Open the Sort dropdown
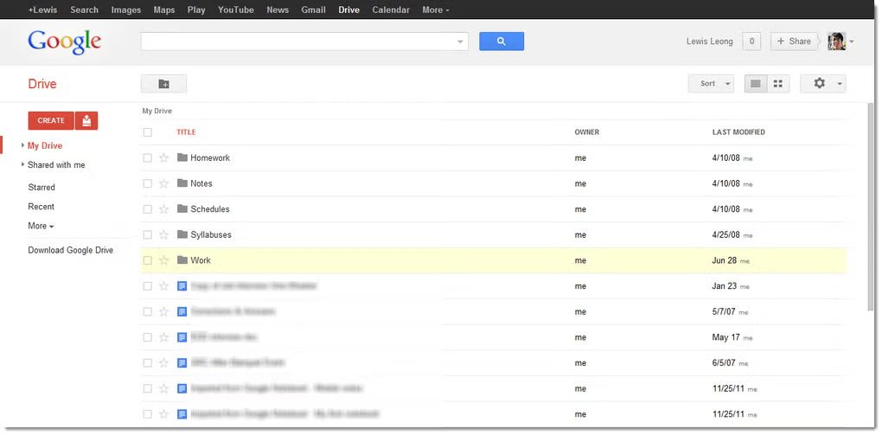Screen dimensions: 882x435 [x=711, y=83]
